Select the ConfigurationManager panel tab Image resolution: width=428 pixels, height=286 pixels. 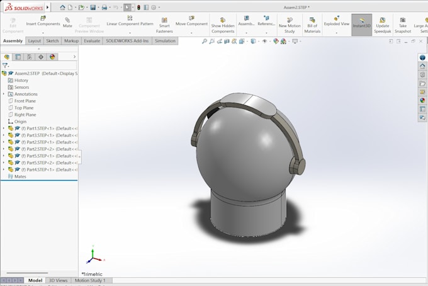[29, 57]
